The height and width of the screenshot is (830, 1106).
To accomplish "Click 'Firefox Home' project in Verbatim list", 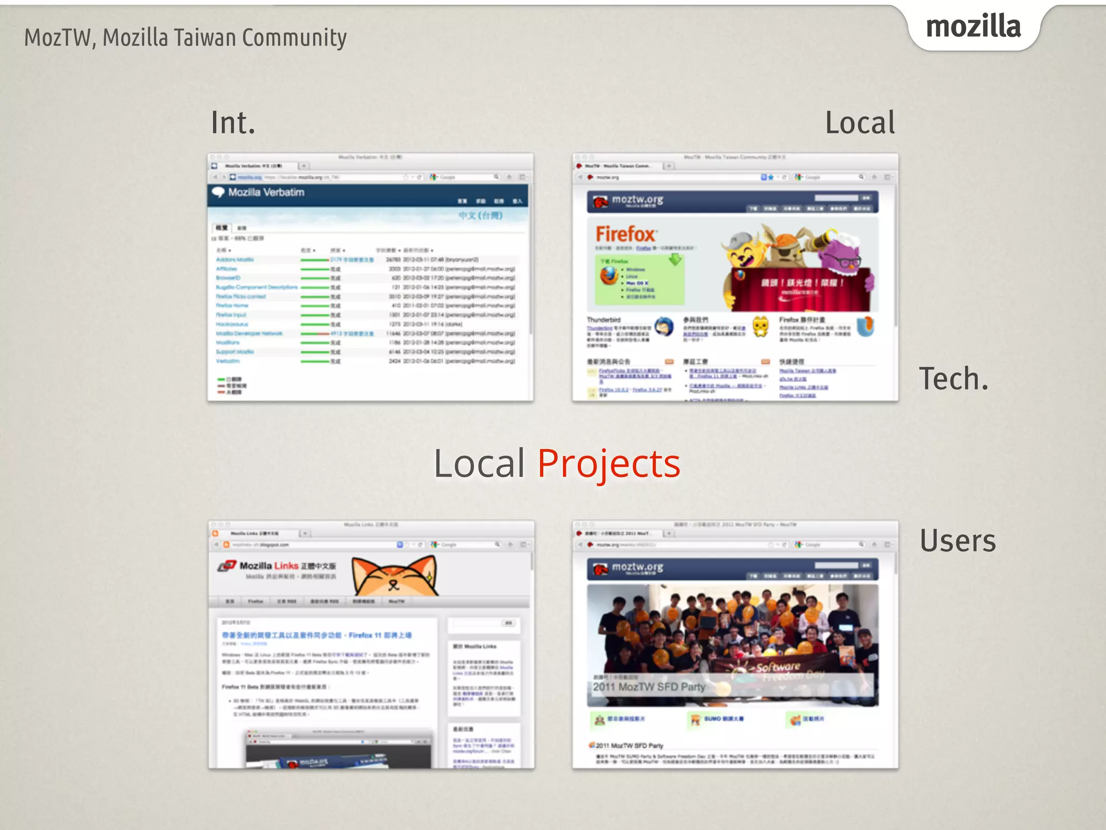I will coord(232,306).
